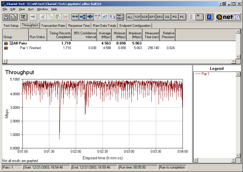Open the Window menu
243x172 pixels.
tap(42, 9)
